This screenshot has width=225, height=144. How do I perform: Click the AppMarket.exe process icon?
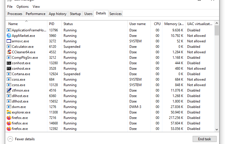[x=9, y=35]
